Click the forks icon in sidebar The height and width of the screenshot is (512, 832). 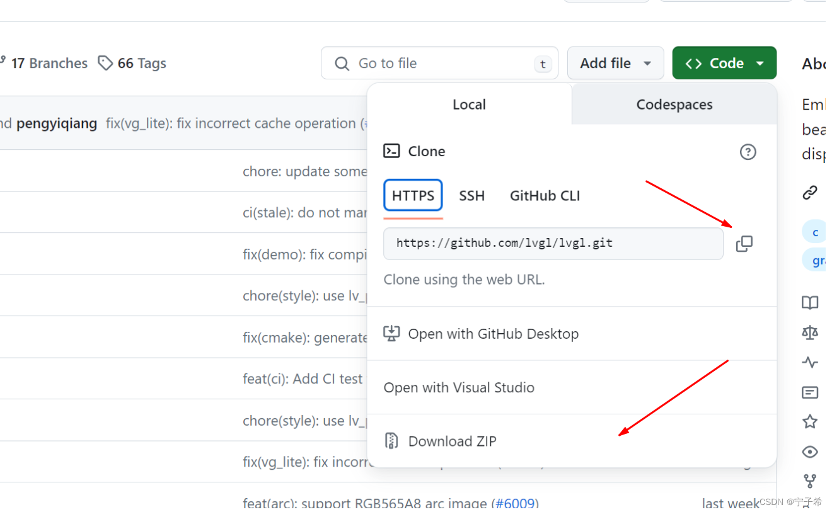pos(810,482)
